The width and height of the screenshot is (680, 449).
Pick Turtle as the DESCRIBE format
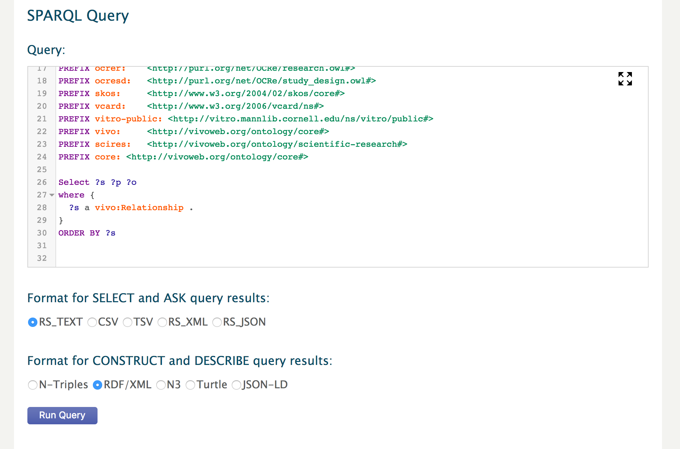(x=190, y=385)
